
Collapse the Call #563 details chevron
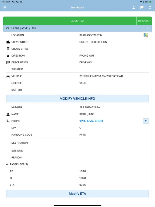pos(148,28)
